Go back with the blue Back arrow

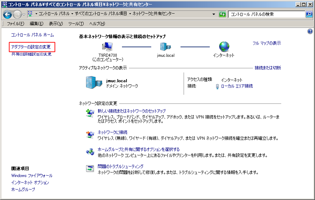[x=7, y=14]
